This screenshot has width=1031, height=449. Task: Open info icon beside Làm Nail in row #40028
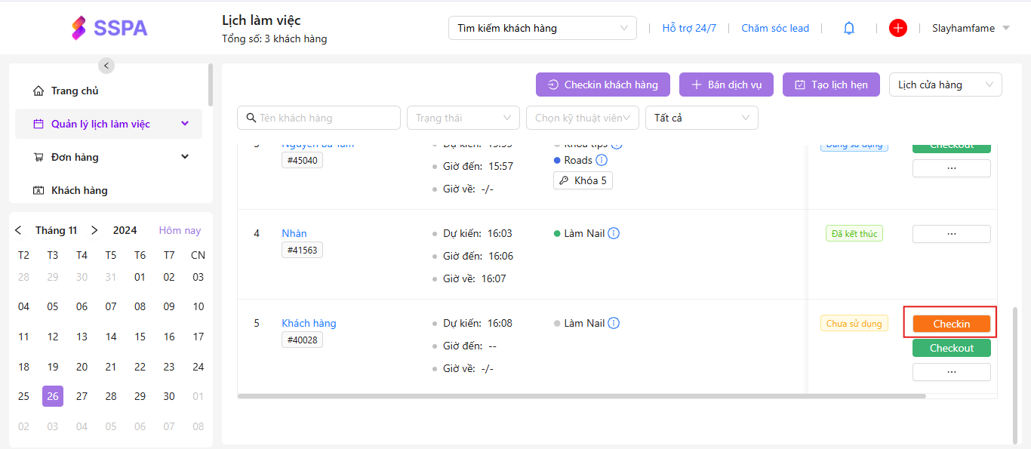pyautogui.click(x=614, y=323)
